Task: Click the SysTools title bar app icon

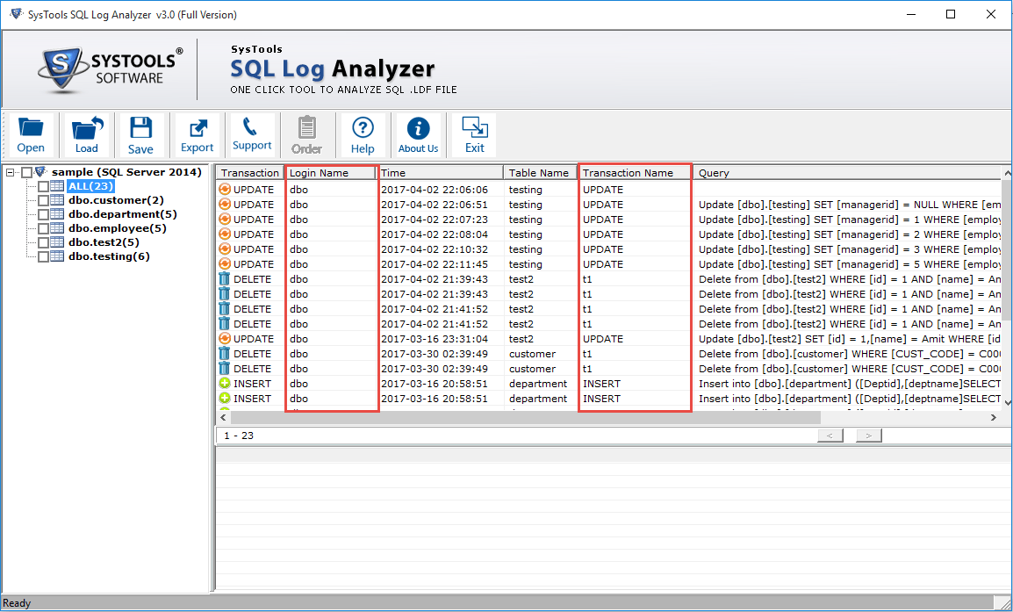Action: (x=16, y=14)
